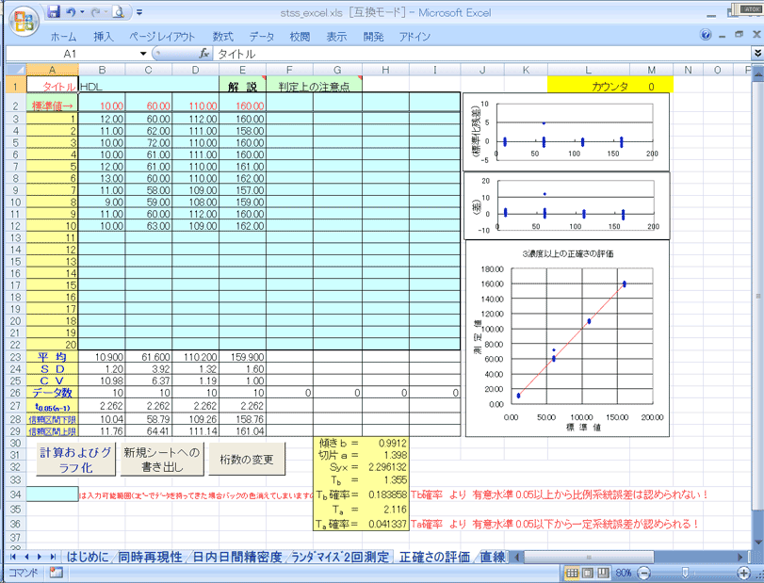Switch to Page Break Preview in status bar
The width and height of the screenshot is (764, 583).
click(x=604, y=573)
